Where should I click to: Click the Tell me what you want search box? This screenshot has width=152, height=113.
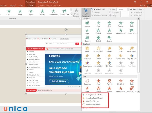click(50, 6)
